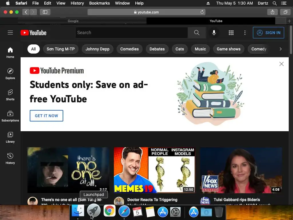
Task: Click the YouTube search input field
Action: (132, 33)
